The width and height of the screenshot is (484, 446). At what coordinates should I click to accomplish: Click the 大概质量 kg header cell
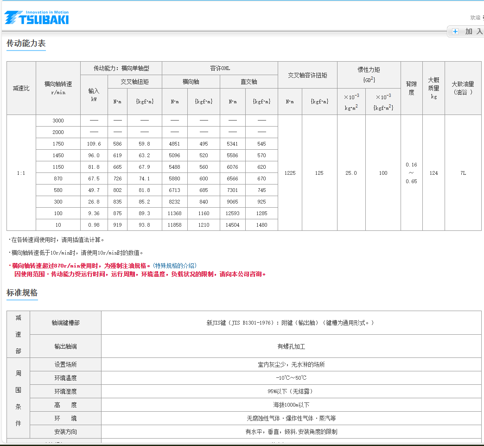pos(433,87)
